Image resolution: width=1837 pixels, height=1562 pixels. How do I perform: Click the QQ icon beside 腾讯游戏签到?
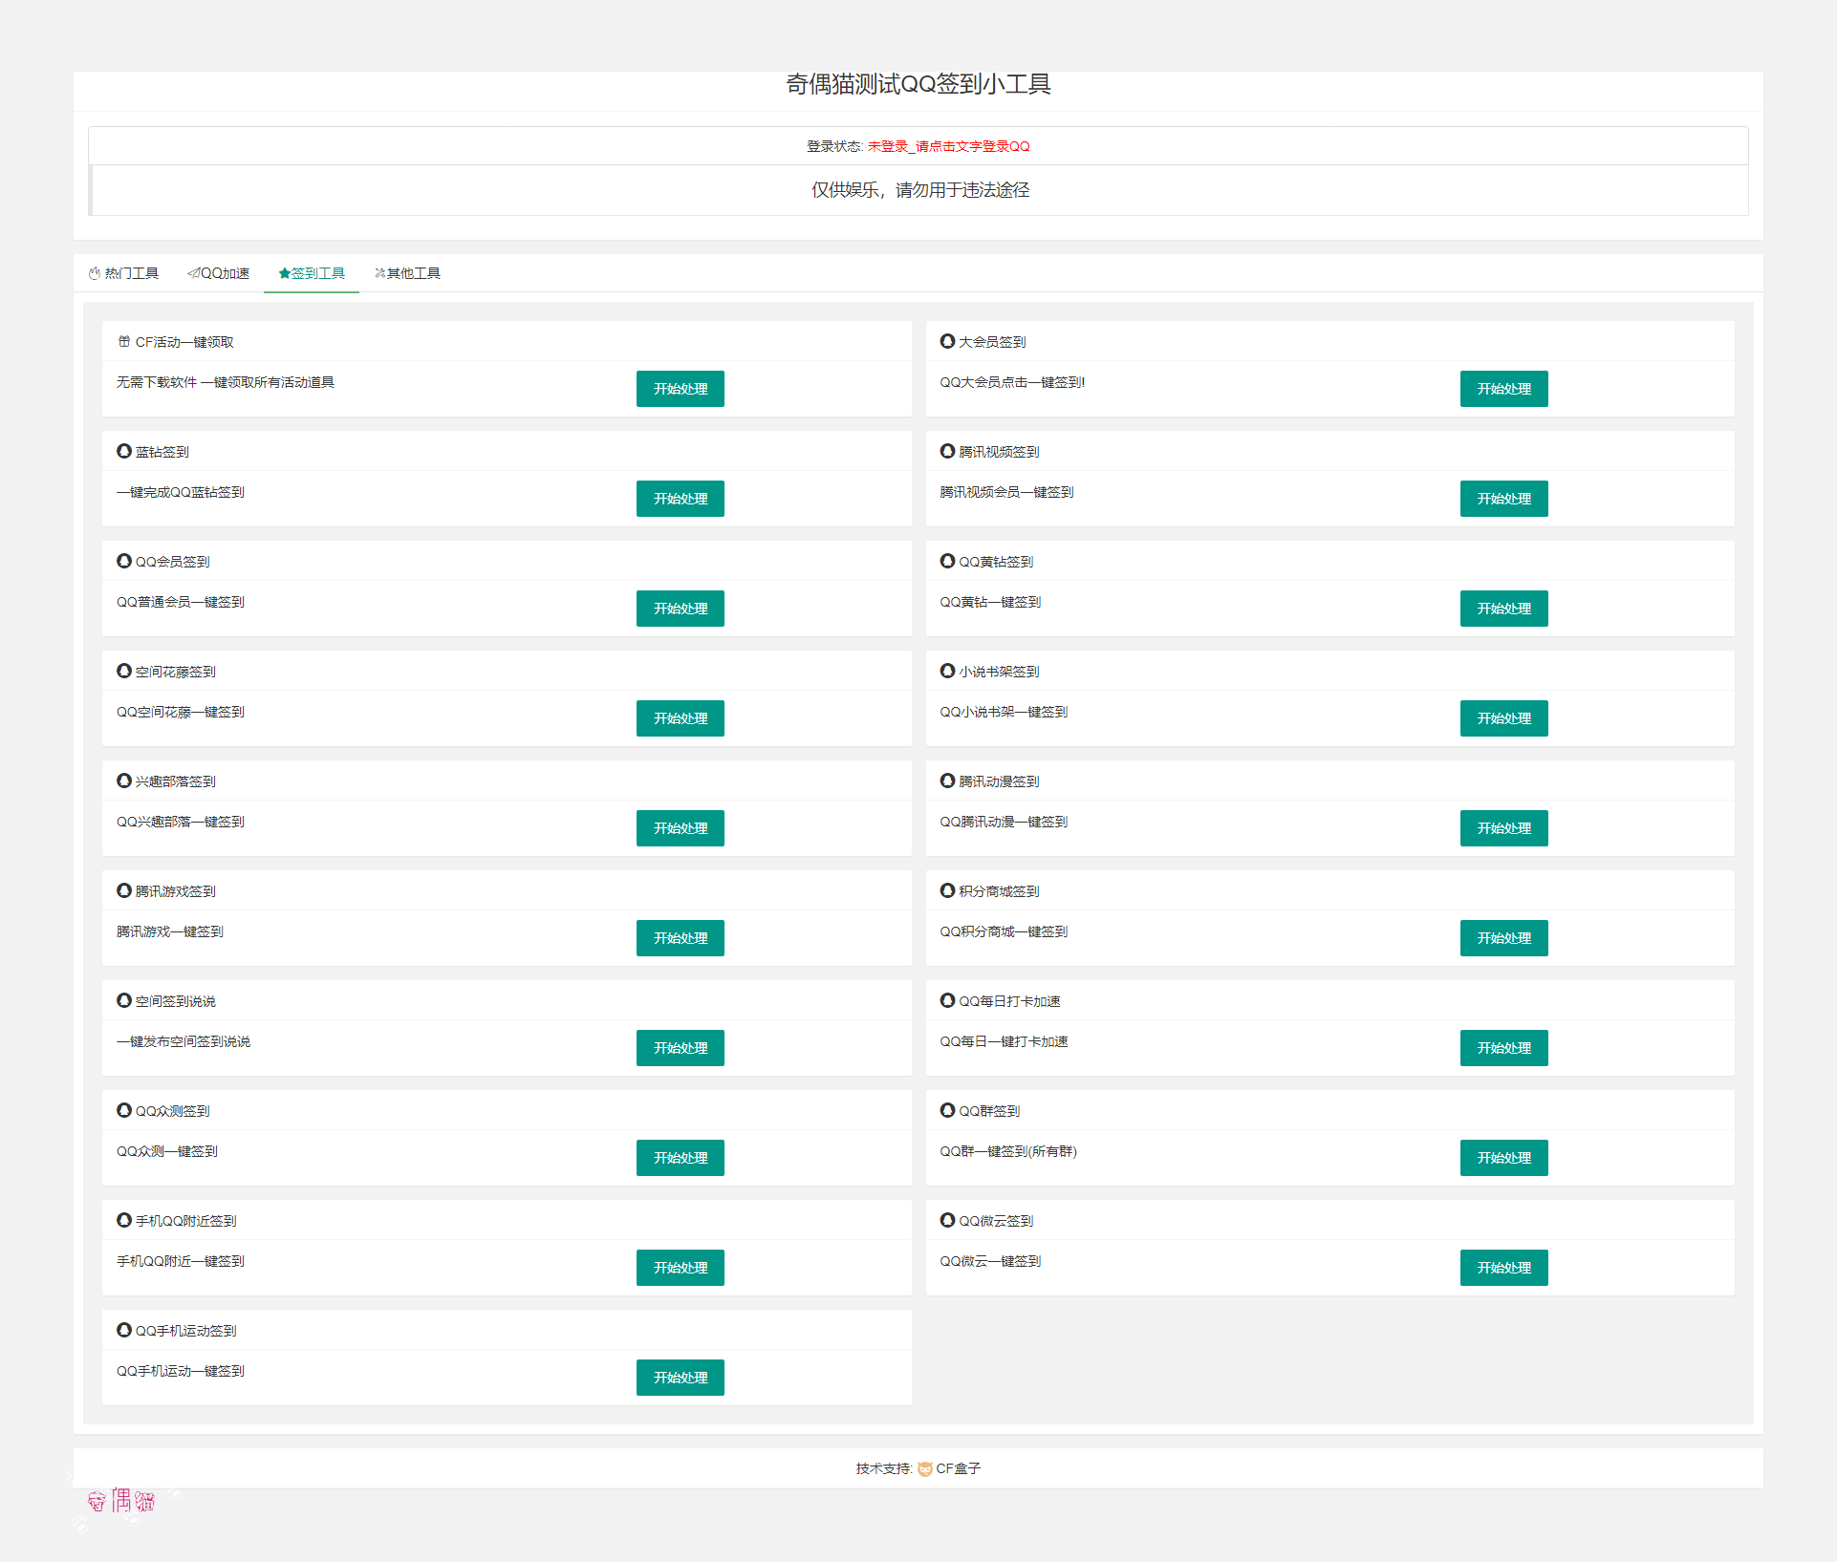pyautogui.click(x=124, y=890)
